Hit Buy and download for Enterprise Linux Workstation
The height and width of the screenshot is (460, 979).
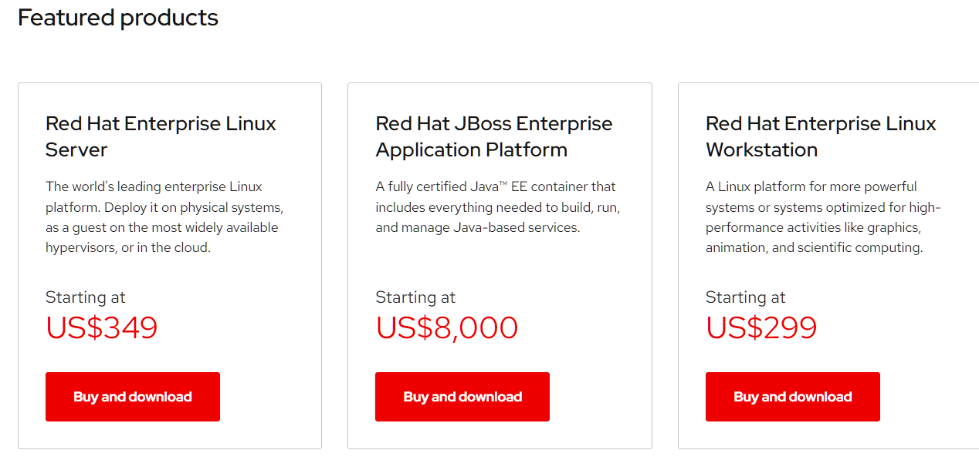click(x=792, y=397)
